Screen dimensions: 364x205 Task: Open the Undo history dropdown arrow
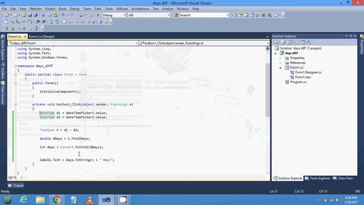tap(68, 15)
